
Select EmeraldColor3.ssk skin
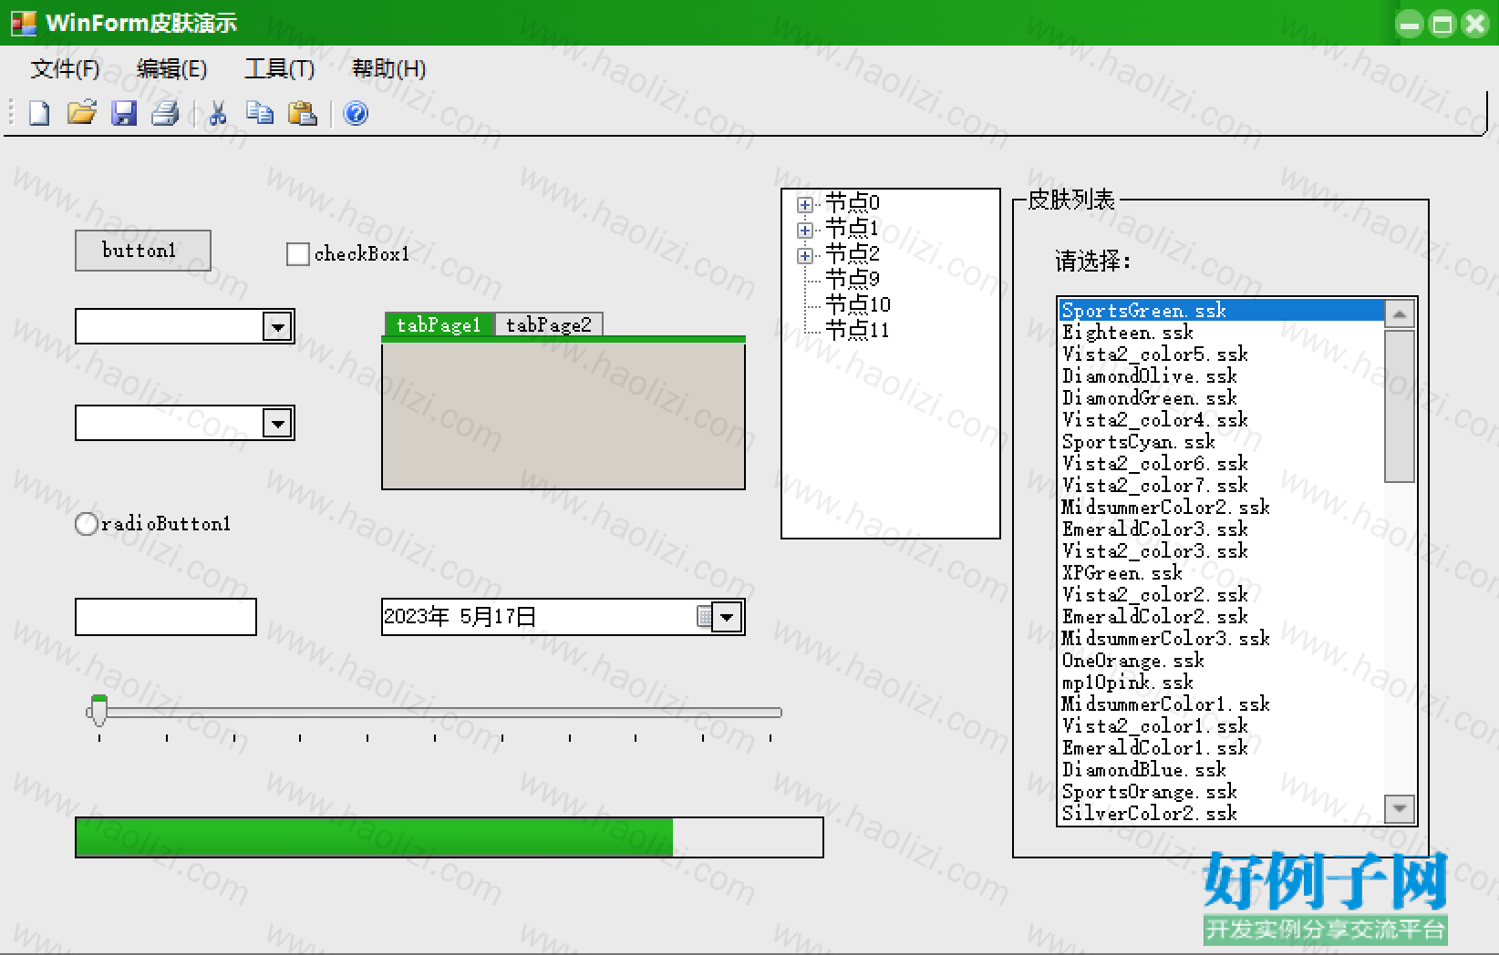(1222, 529)
